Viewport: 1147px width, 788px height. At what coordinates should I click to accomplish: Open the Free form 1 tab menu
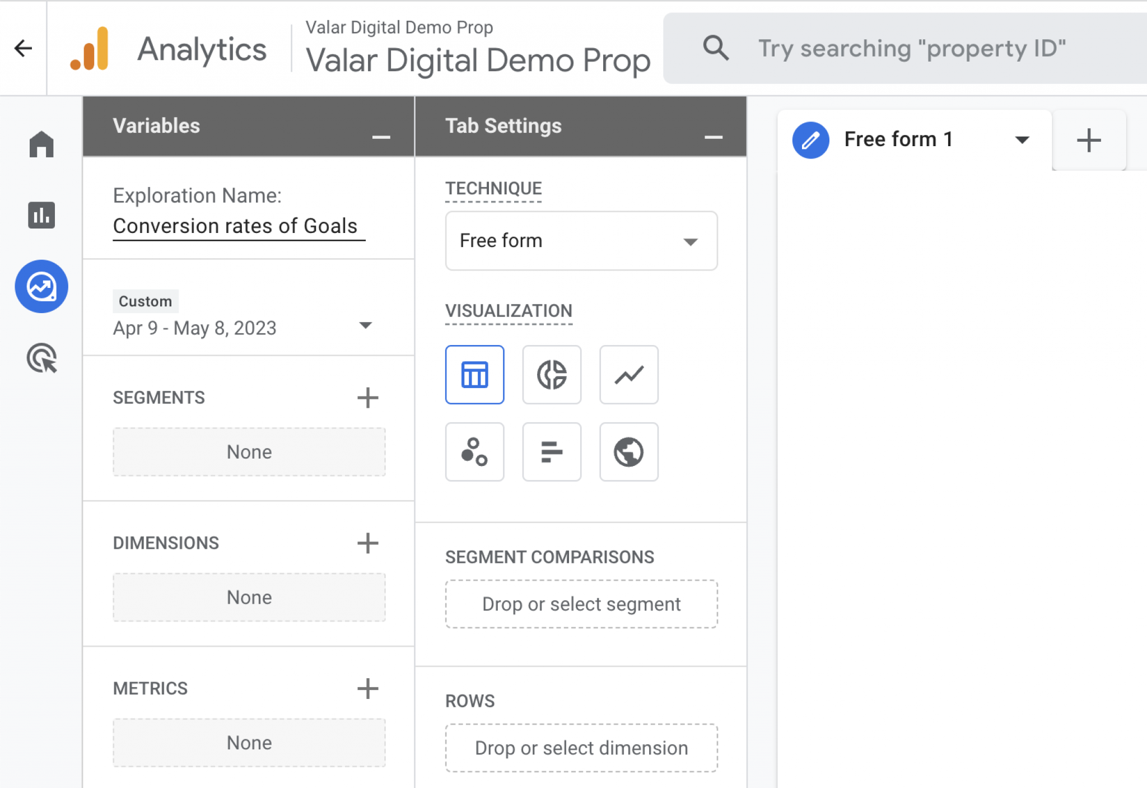pyautogui.click(x=1022, y=139)
